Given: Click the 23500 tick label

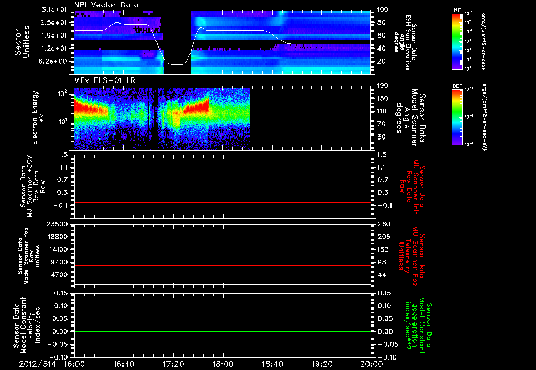Looking at the screenshot, I should click(x=57, y=224).
